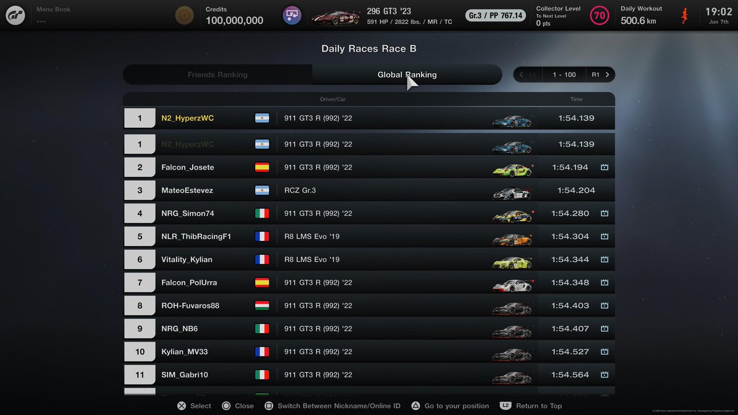The width and height of the screenshot is (738, 415).
Task: Click the white car thumbnail for Falcon_PolUrra
Action: pos(512,285)
